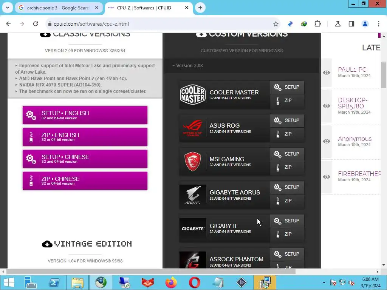Click ZIP • ENGLISH download button

click(x=85, y=137)
